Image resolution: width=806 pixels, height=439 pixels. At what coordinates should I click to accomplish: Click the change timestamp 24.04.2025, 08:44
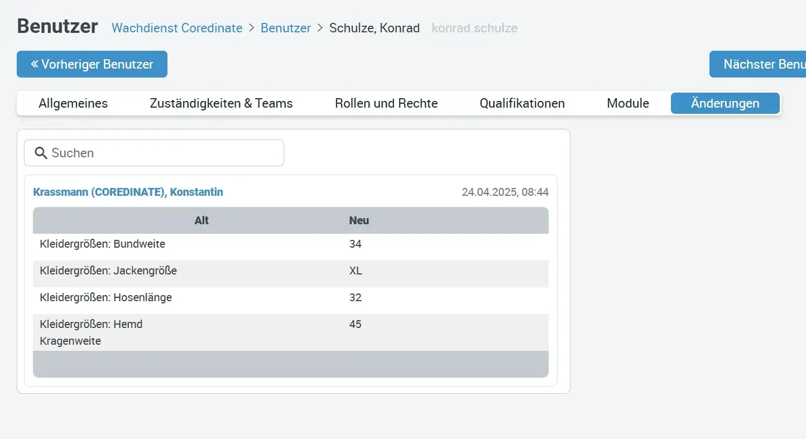pyautogui.click(x=505, y=192)
